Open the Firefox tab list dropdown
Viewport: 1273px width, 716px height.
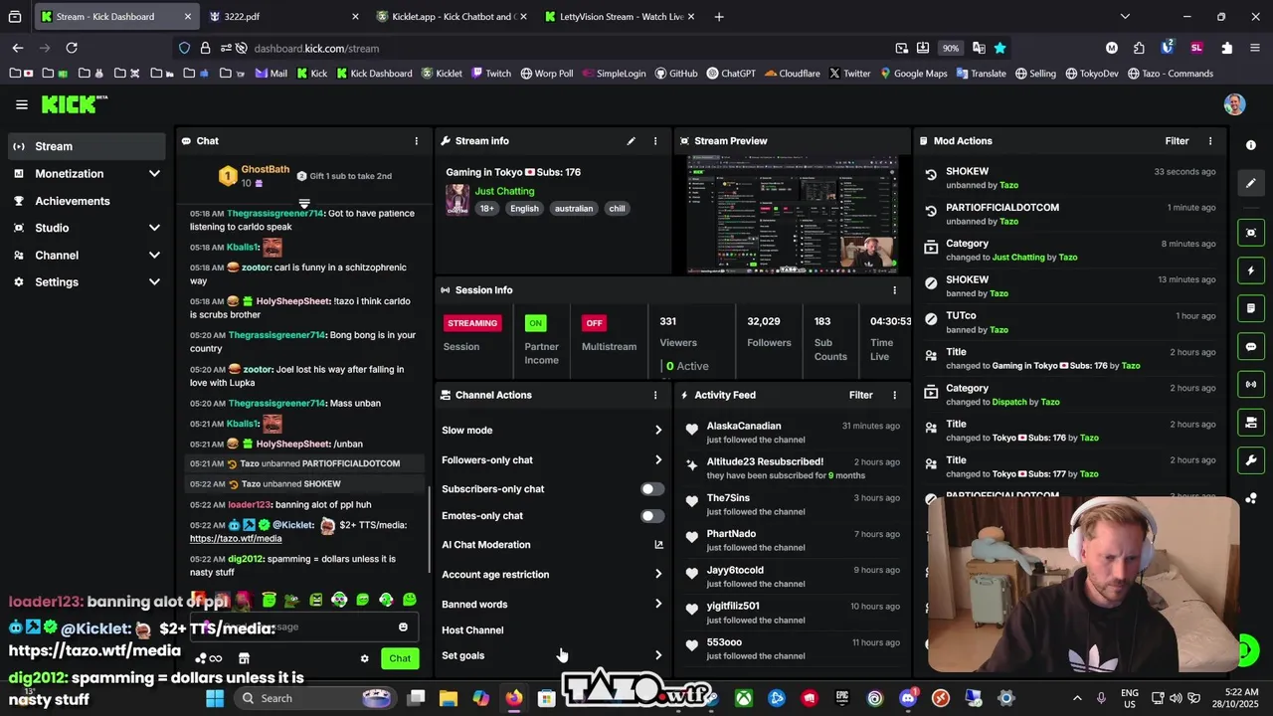click(x=1125, y=17)
